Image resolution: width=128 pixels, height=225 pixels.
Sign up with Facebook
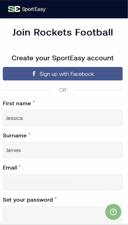click(63, 74)
